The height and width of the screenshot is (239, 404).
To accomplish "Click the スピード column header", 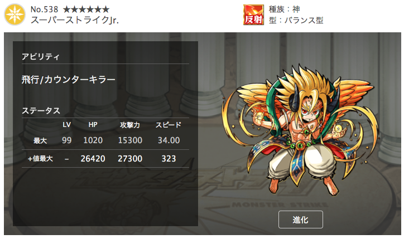I will pyautogui.click(x=169, y=125).
